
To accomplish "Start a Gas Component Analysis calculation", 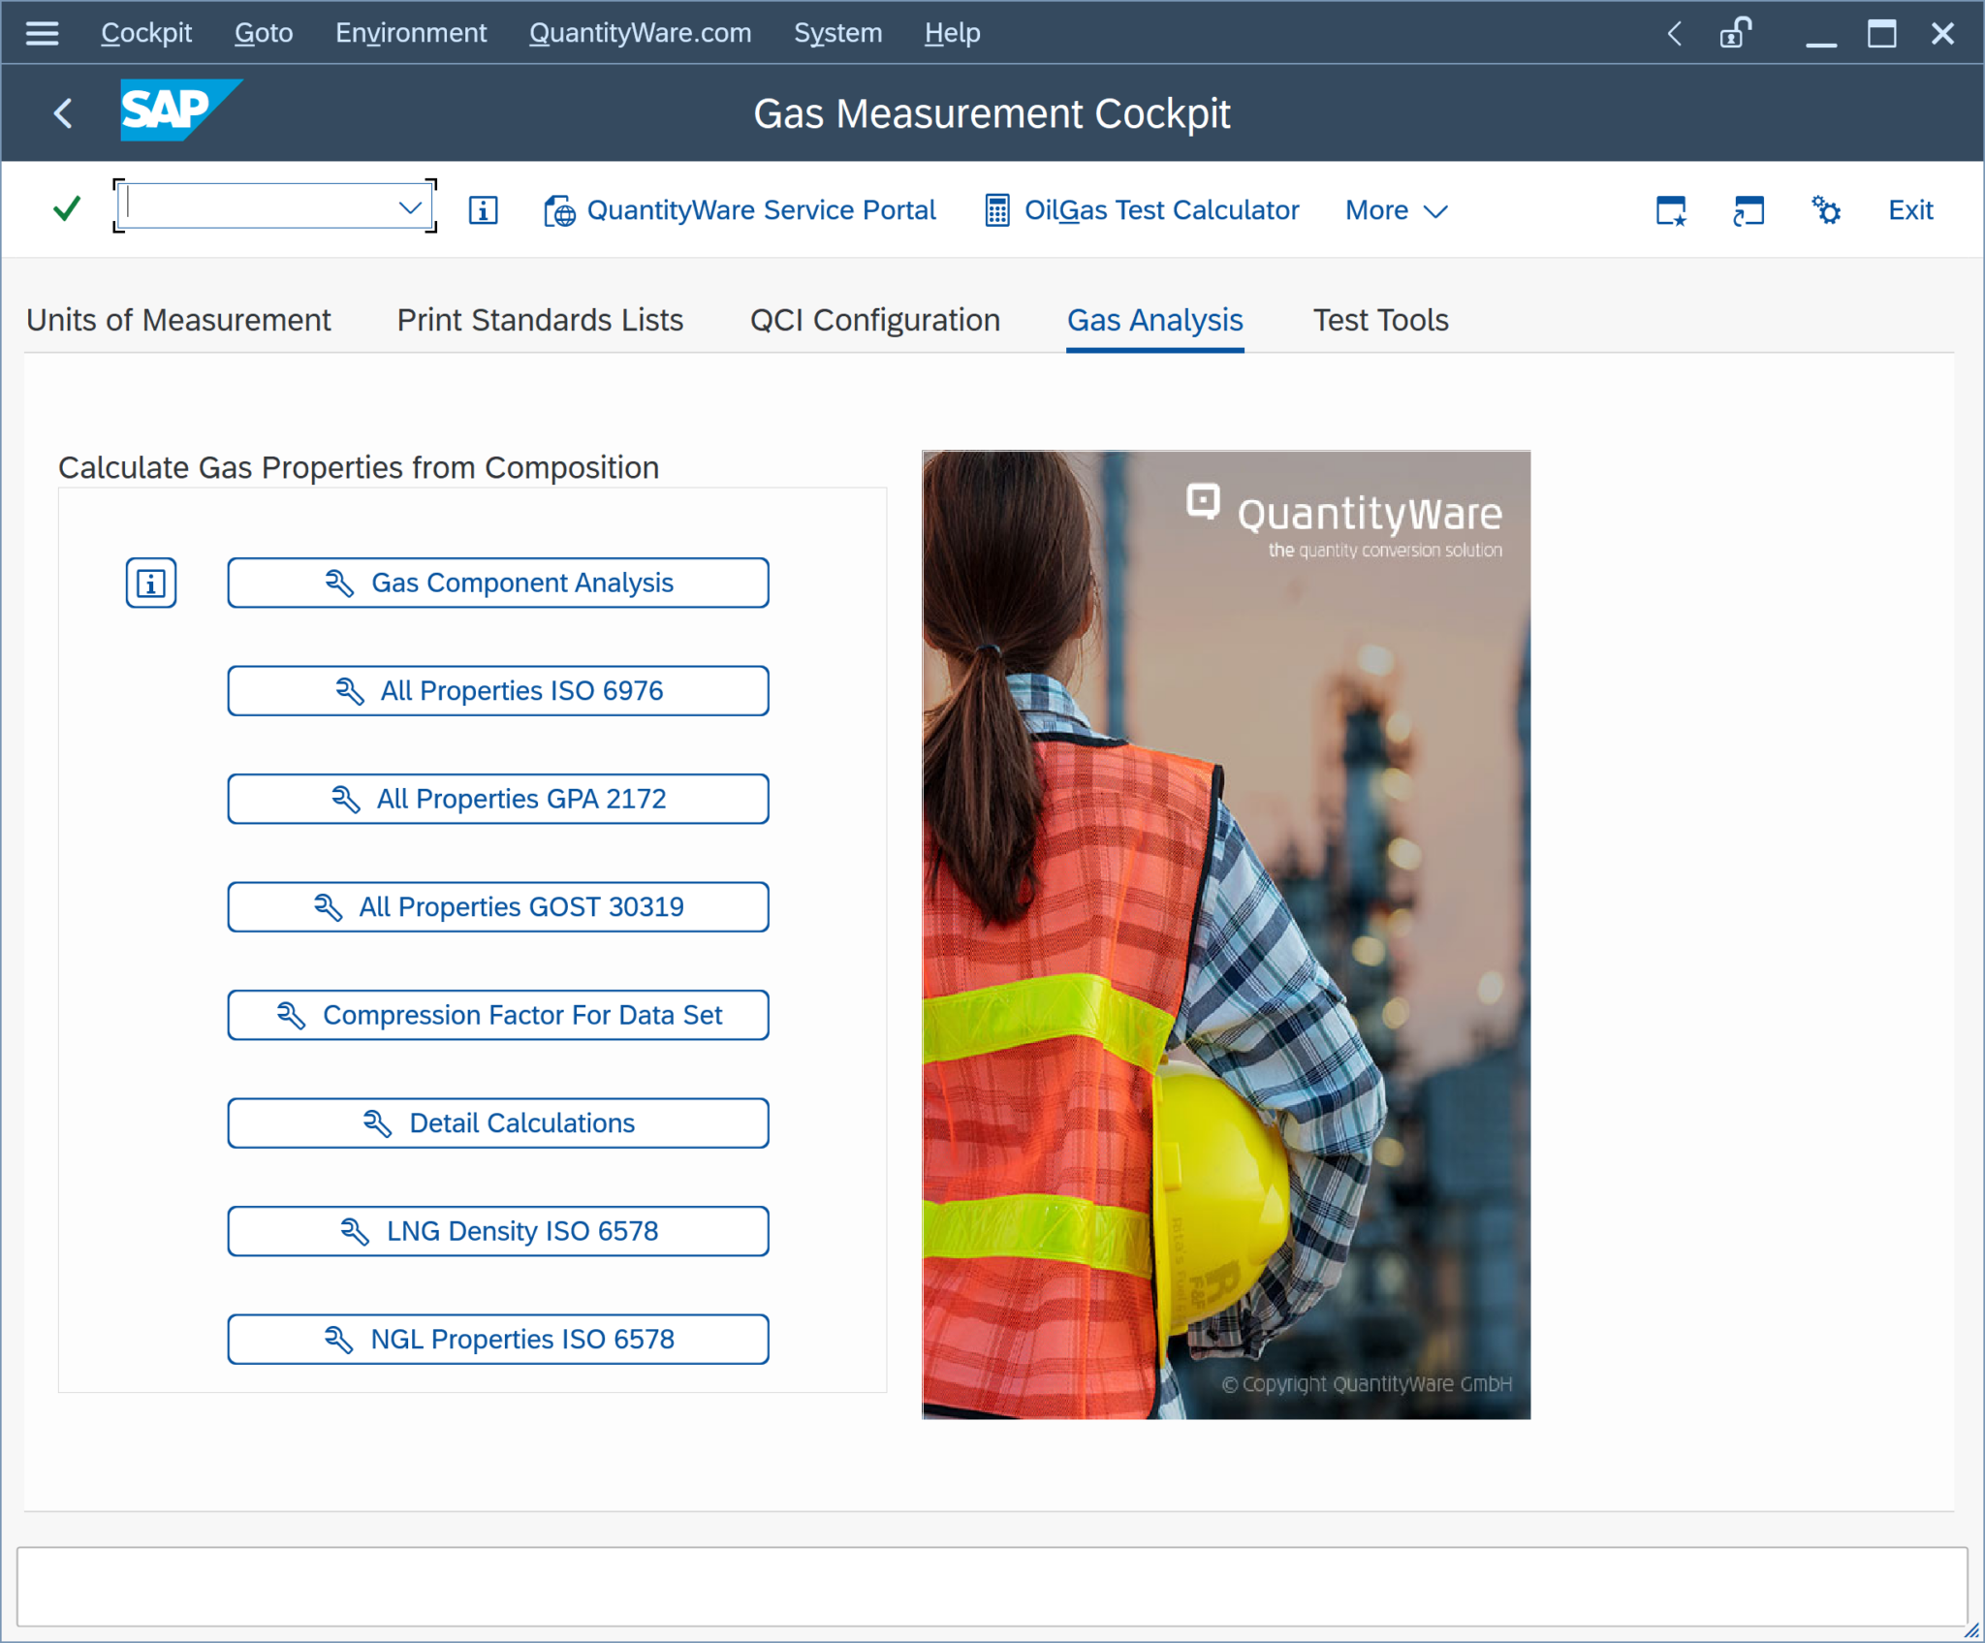I will 497,583.
